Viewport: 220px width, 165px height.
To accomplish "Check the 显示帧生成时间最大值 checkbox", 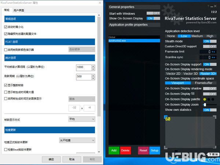I will click(x=6, y=92).
